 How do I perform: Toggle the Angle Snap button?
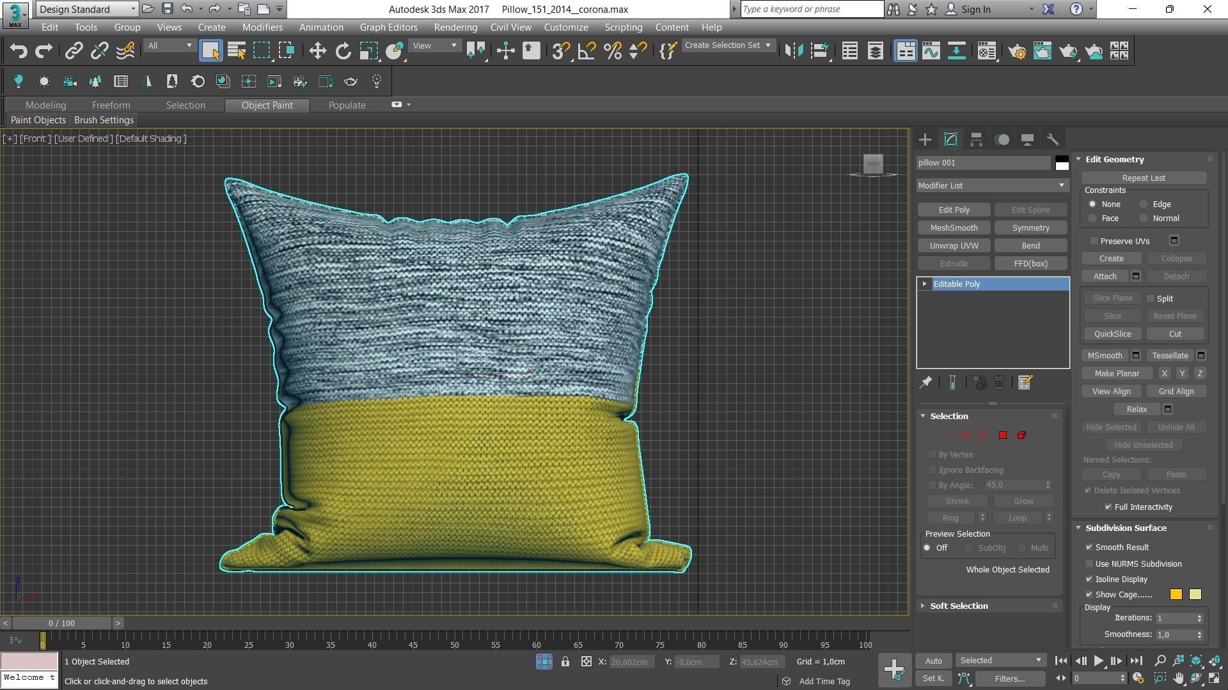pos(586,51)
